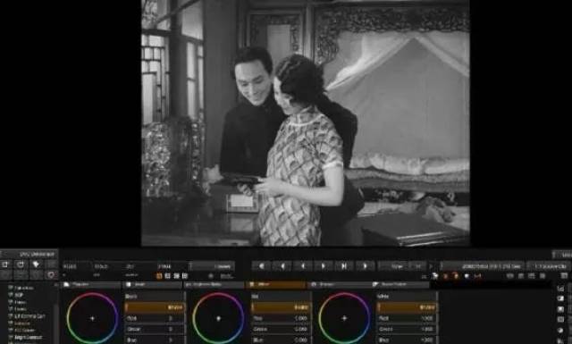
Task: Select the rightmost tab with the pencil icon
Action: point(400,284)
